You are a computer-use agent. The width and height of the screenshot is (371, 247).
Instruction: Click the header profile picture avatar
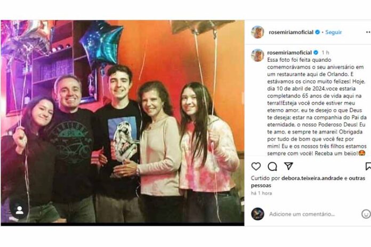257,32
